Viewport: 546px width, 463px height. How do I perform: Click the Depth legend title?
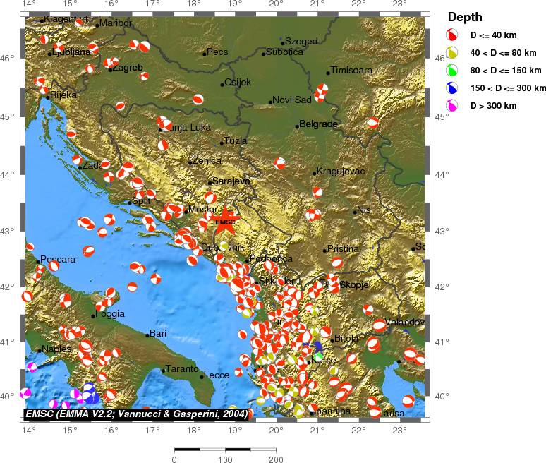pos(465,17)
